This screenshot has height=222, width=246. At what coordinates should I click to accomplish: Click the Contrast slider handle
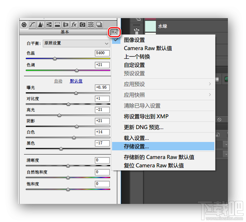pos(69,104)
